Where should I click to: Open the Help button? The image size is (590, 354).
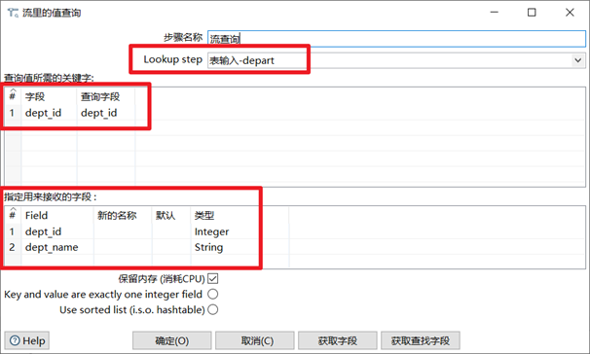coord(27,340)
